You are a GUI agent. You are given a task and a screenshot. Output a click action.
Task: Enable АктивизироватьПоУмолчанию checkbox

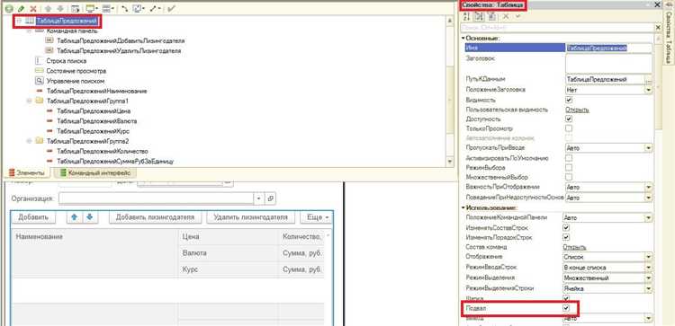(569, 158)
